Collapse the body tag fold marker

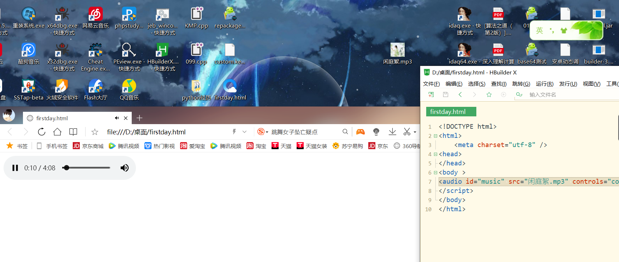click(436, 172)
